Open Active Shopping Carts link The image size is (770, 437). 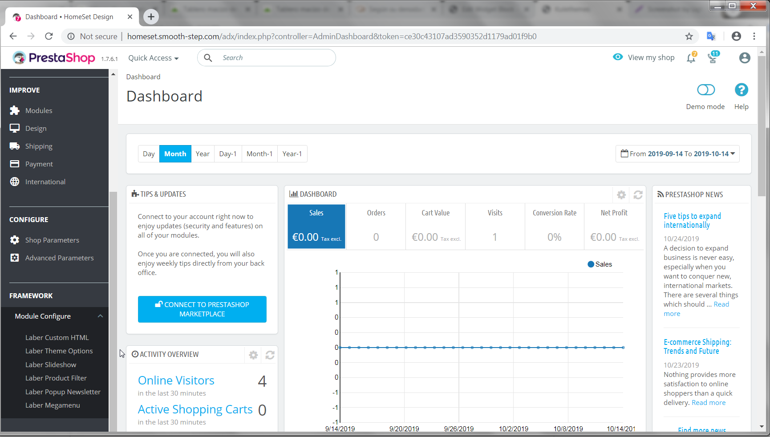coord(195,409)
